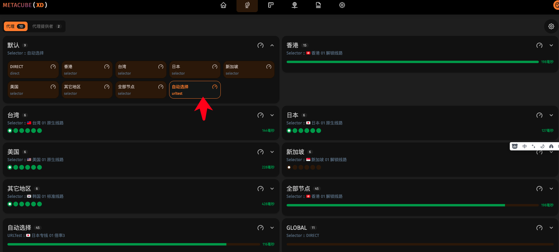Click the 自动选择 group latency bar
This screenshot has height=252, width=559.
(x=134, y=244)
